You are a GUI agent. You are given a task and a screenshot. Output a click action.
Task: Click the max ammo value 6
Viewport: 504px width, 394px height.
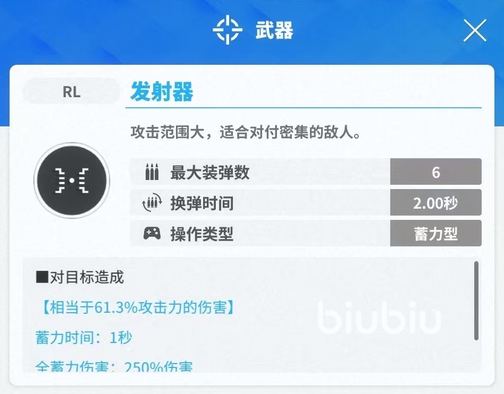pyautogui.click(x=435, y=173)
